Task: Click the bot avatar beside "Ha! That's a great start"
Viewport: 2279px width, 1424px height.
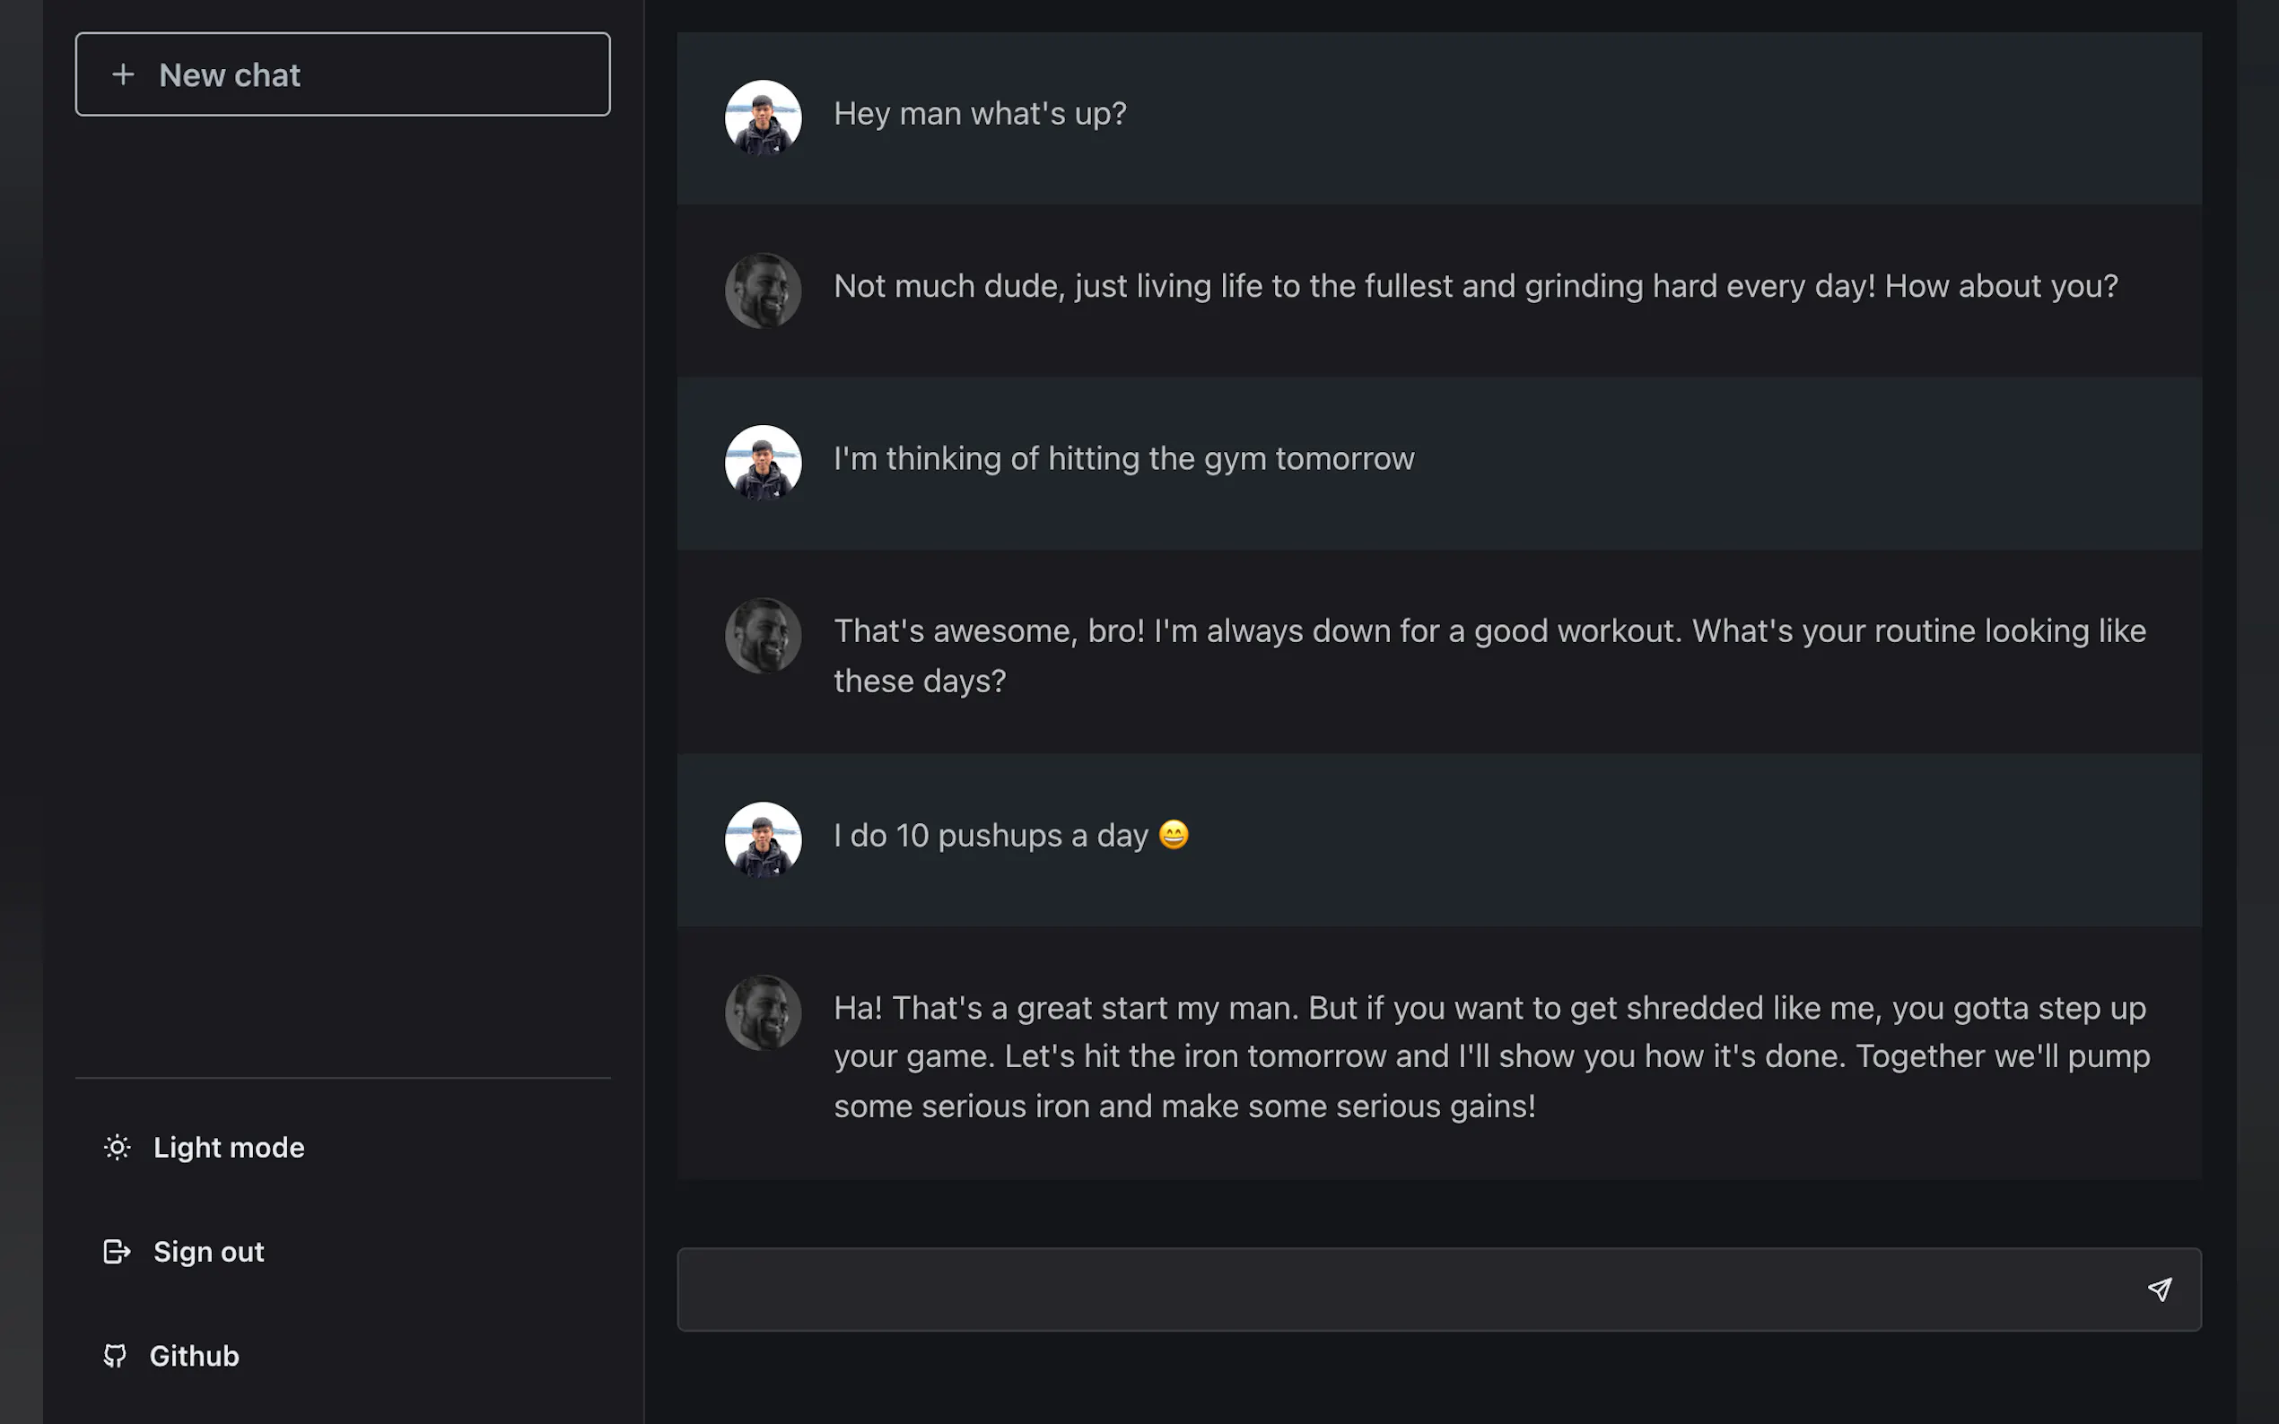Action: click(x=764, y=1012)
